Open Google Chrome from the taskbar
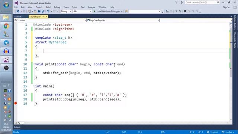The image size is (238, 134). 6,26
